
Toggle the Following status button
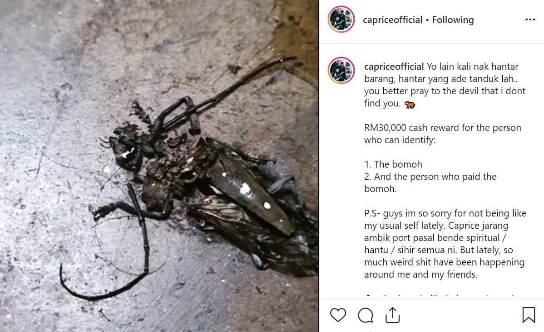coord(453,20)
